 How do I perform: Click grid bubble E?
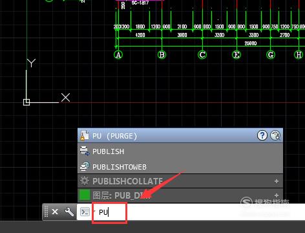coord(237,55)
